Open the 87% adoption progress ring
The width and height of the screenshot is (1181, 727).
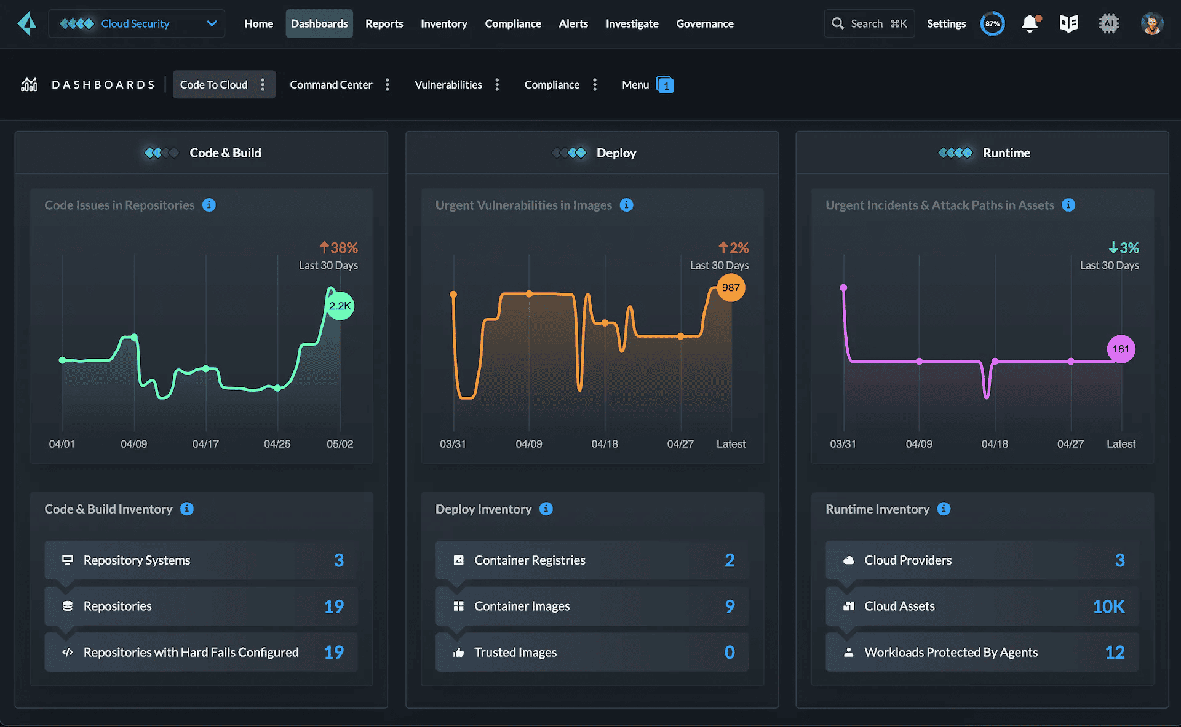(x=992, y=24)
